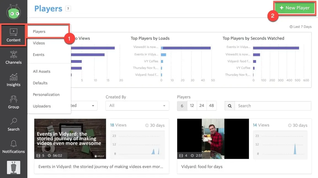Screen dimensions: 318x178
Task: Show 48 players per page
Action: point(211,106)
